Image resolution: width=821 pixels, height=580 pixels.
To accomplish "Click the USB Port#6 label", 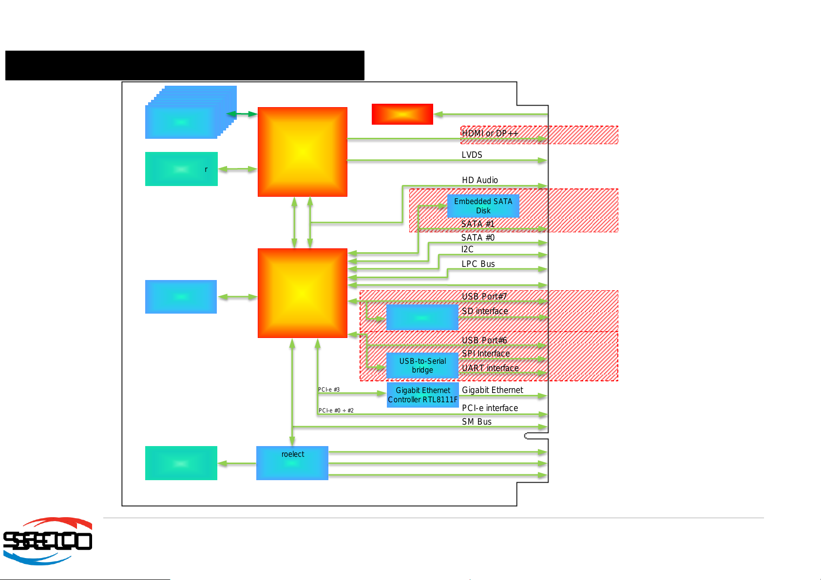I will pyautogui.click(x=484, y=340).
